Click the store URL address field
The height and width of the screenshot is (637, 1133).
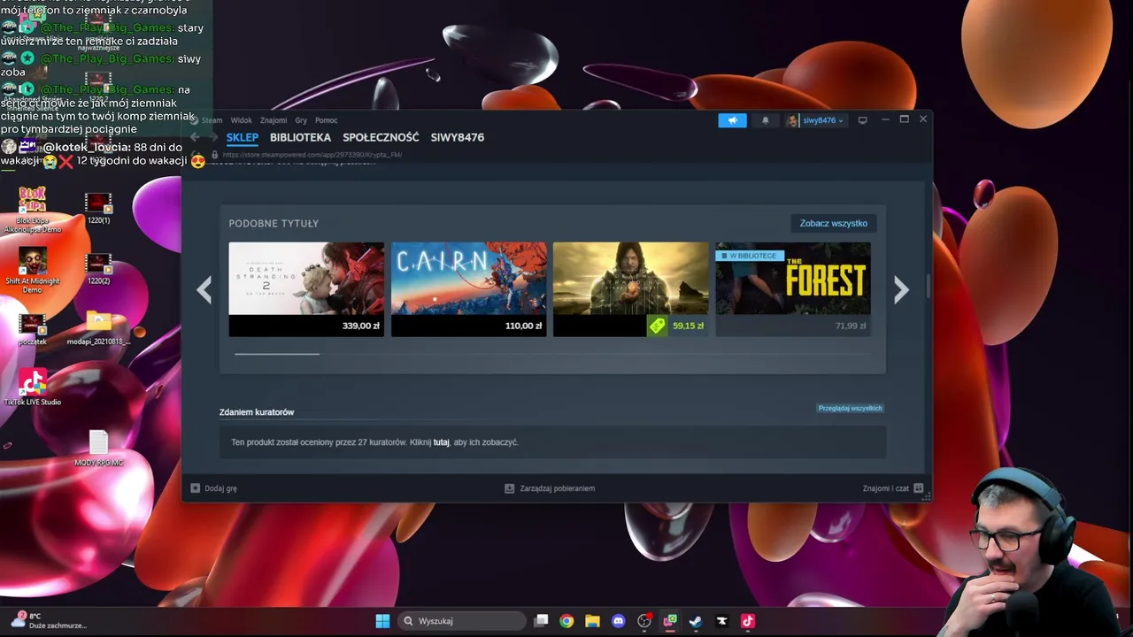[x=312, y=155]
